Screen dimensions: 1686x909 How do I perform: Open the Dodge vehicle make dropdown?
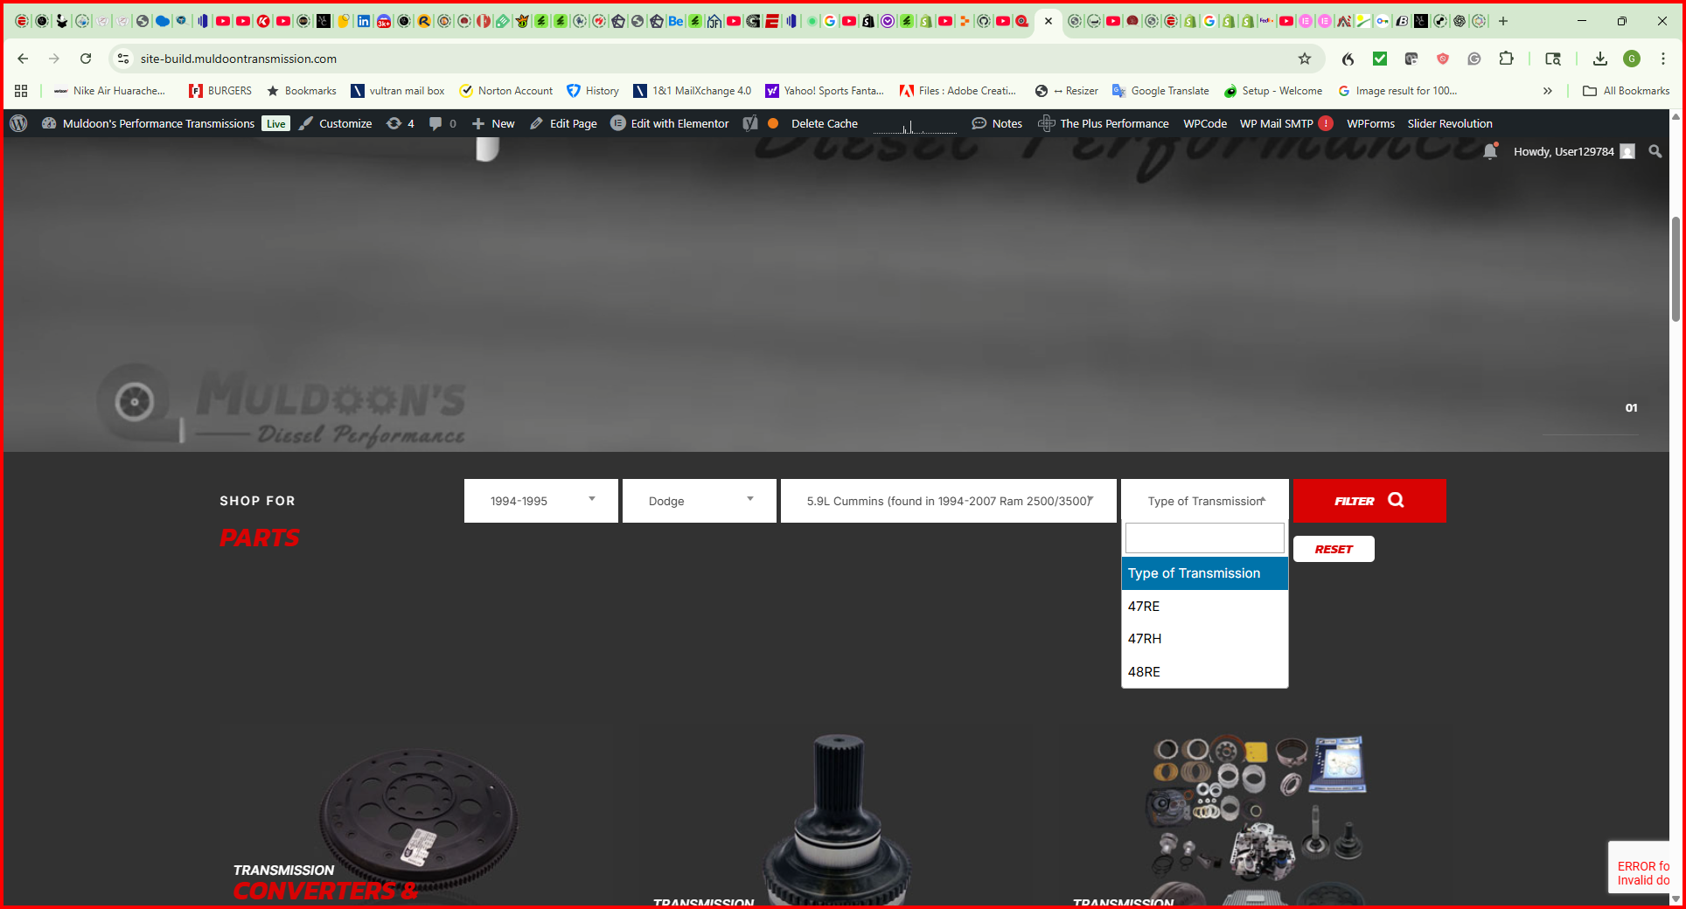[x=699, y=501]
